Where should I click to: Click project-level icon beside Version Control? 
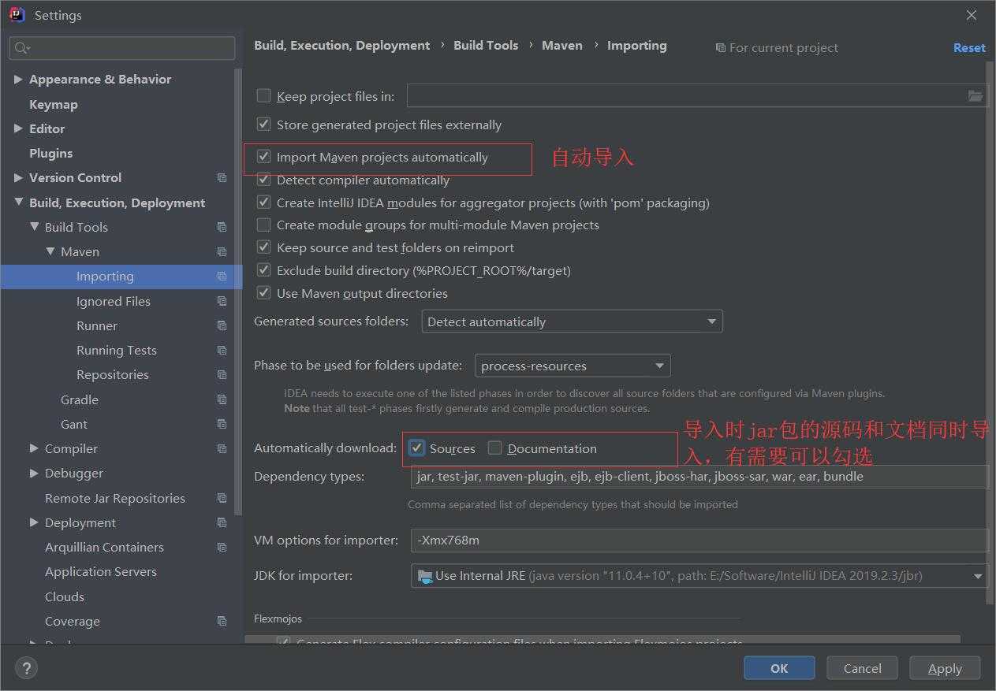coord(222,178)
